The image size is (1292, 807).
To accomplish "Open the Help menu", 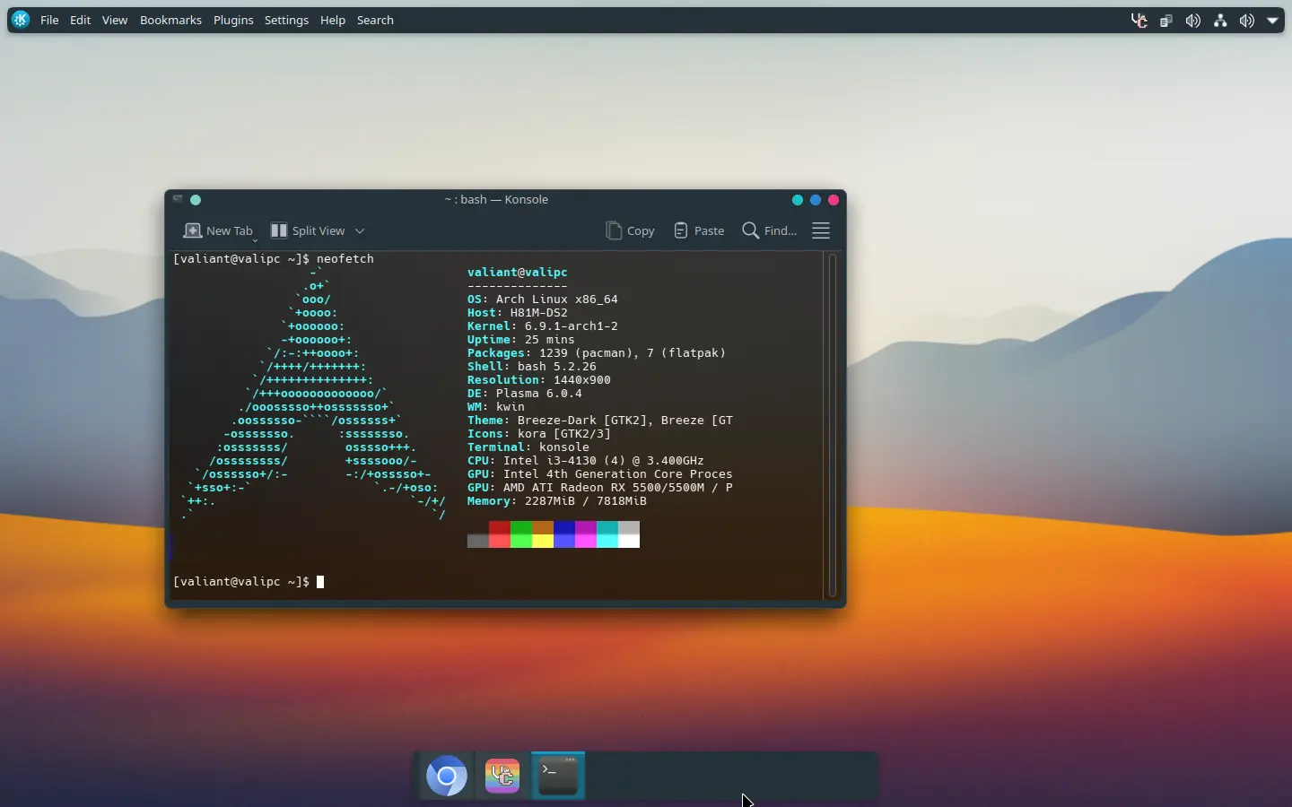I will pyautogui.click(x=333, y=20).
